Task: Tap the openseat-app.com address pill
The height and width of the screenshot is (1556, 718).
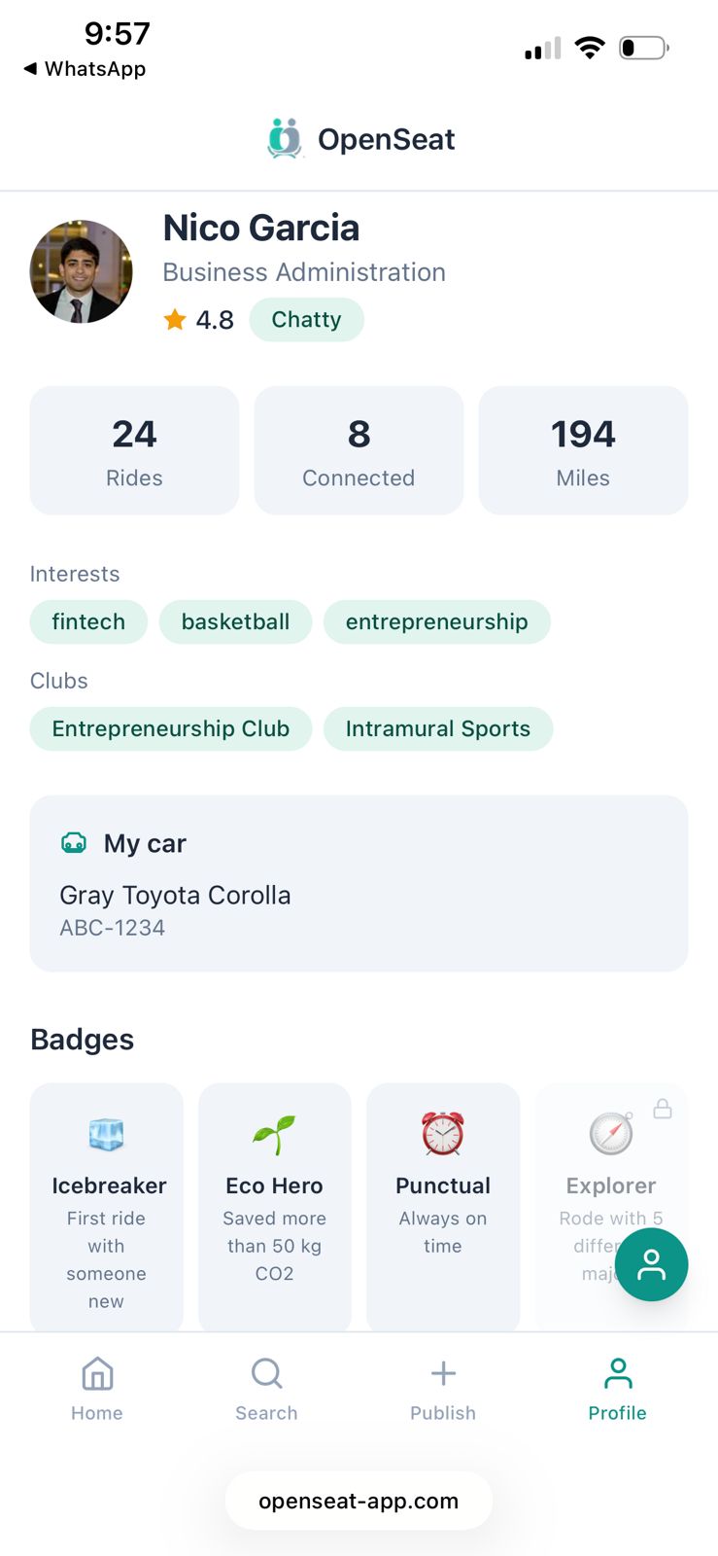Action: 359,1501
